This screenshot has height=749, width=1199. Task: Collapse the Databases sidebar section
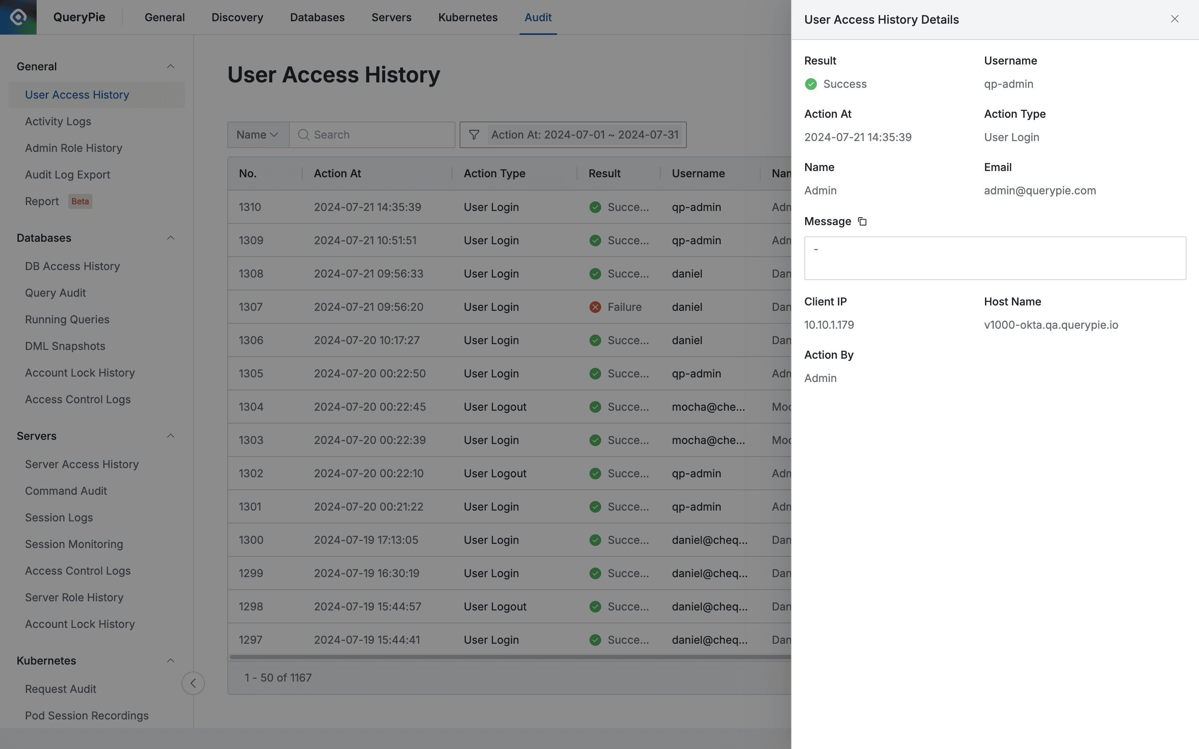pos(170,238)
